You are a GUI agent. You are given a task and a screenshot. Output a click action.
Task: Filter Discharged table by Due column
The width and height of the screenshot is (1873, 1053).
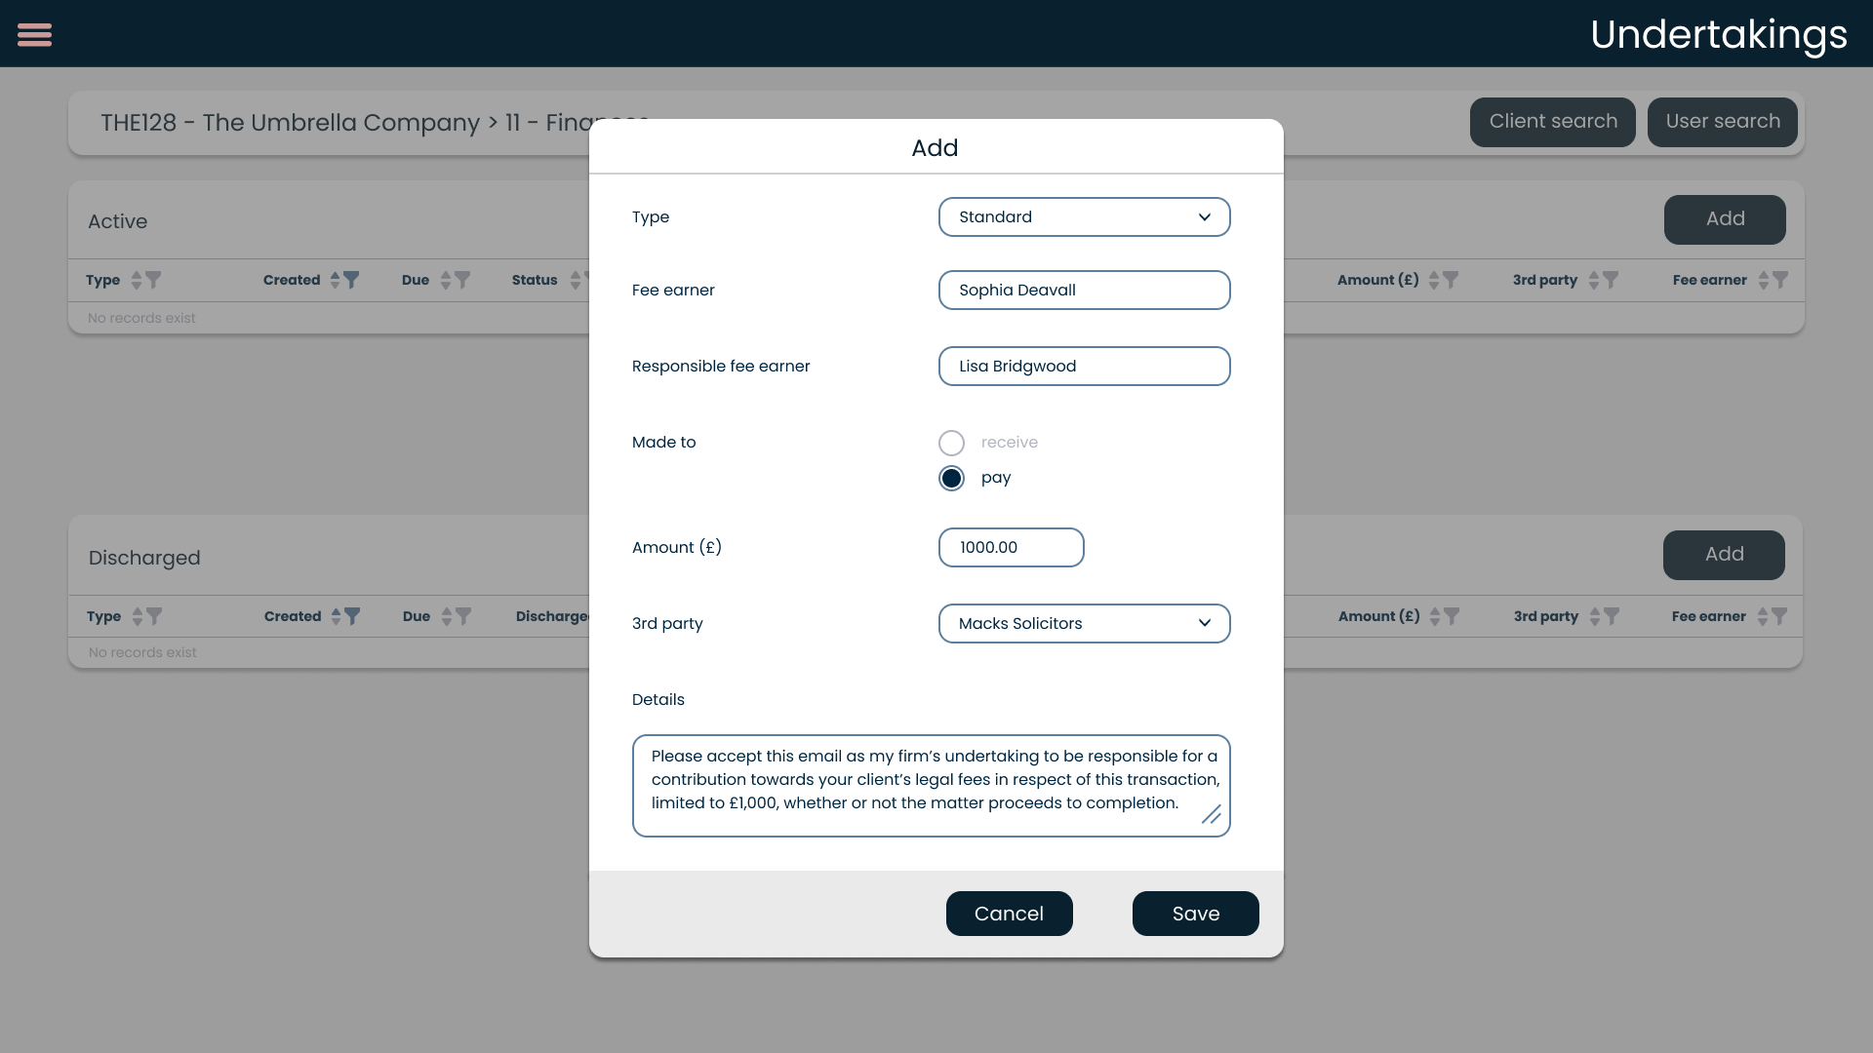coord(463,616)
